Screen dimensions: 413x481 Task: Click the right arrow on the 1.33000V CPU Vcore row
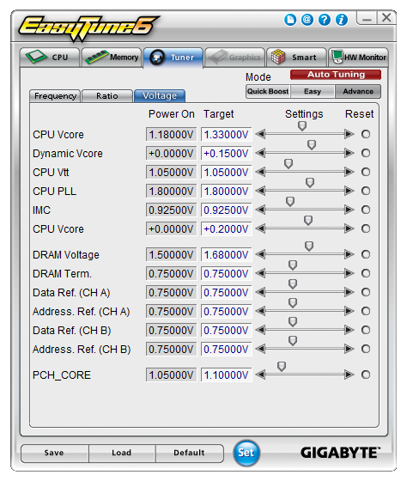(349, 134)
